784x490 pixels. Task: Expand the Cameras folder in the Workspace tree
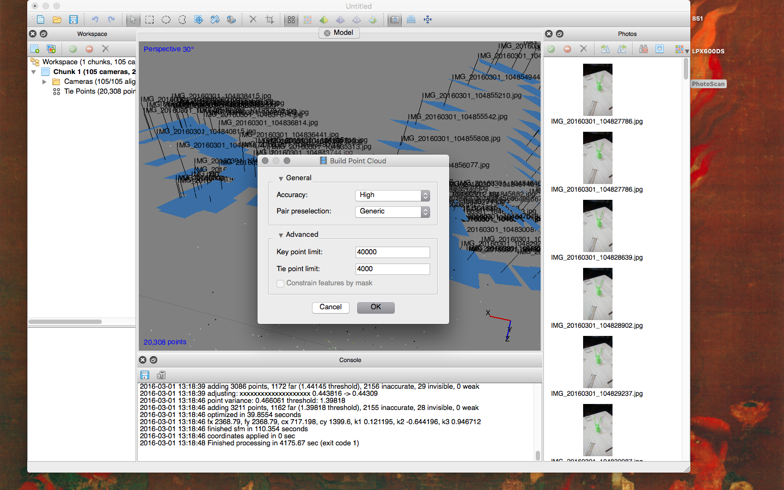coord(45,82)
